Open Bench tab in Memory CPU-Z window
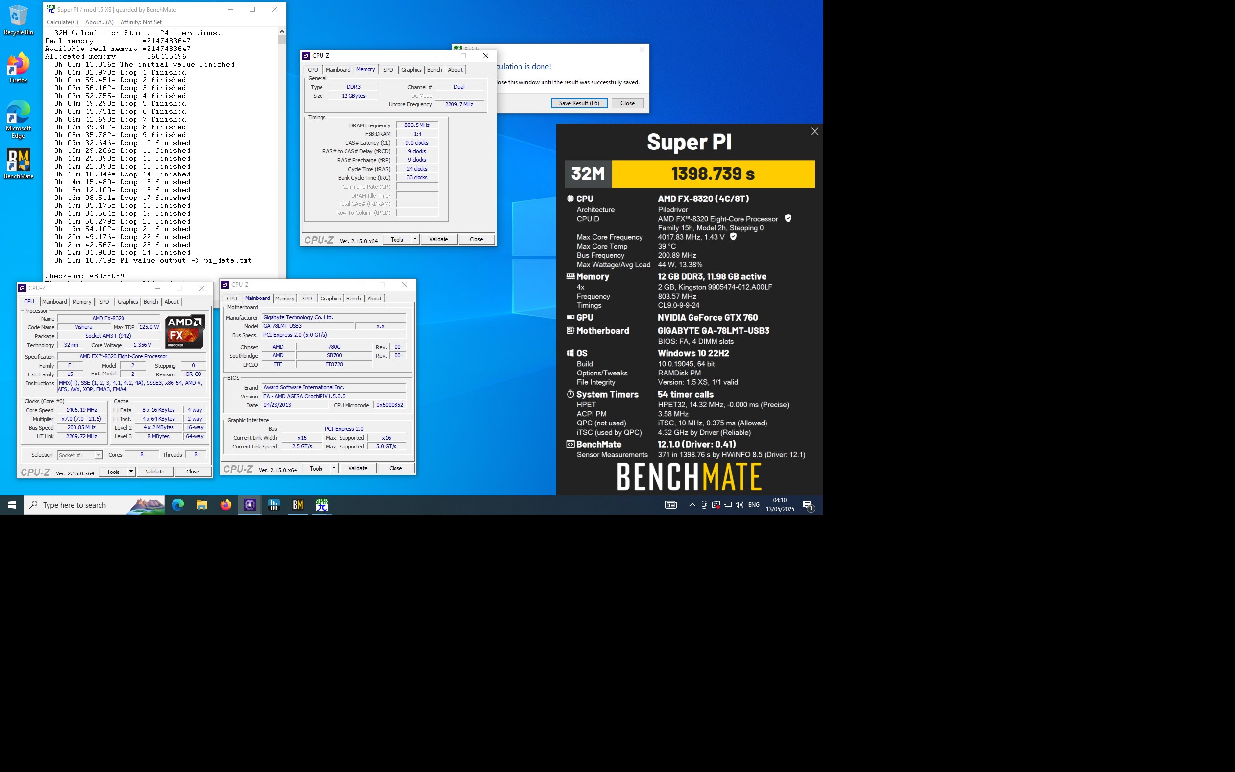The width and height of the screenshot is (1235, 772). point(434,70)
